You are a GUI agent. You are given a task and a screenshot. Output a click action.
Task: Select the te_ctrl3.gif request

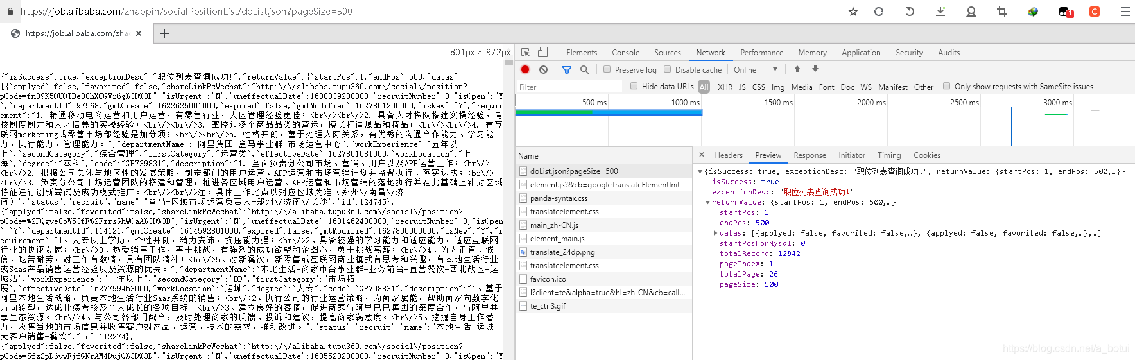pos(603,306)
